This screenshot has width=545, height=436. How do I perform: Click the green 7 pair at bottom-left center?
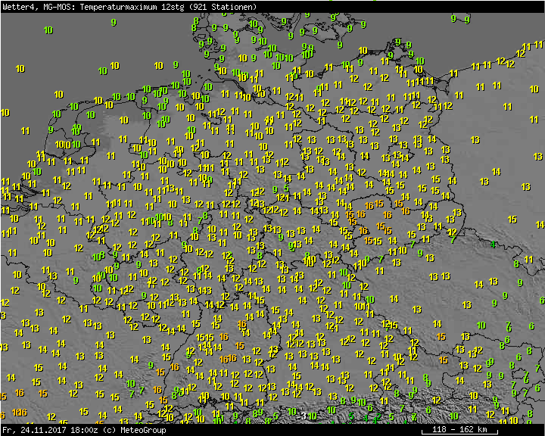pyautogui.click(x=136, y=393)
